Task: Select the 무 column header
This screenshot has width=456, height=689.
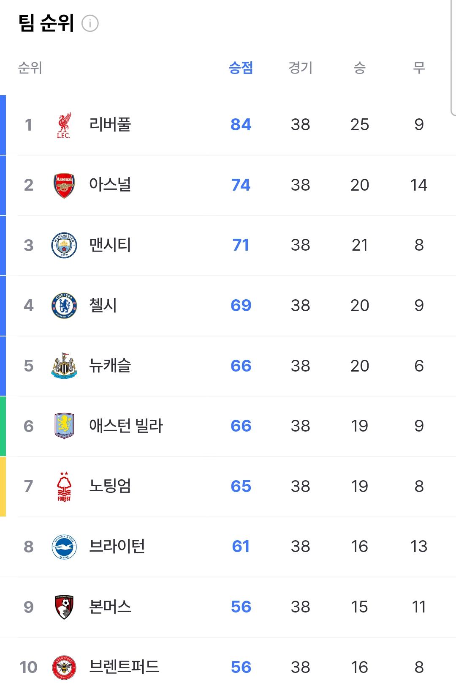Action: click(419, 68)
